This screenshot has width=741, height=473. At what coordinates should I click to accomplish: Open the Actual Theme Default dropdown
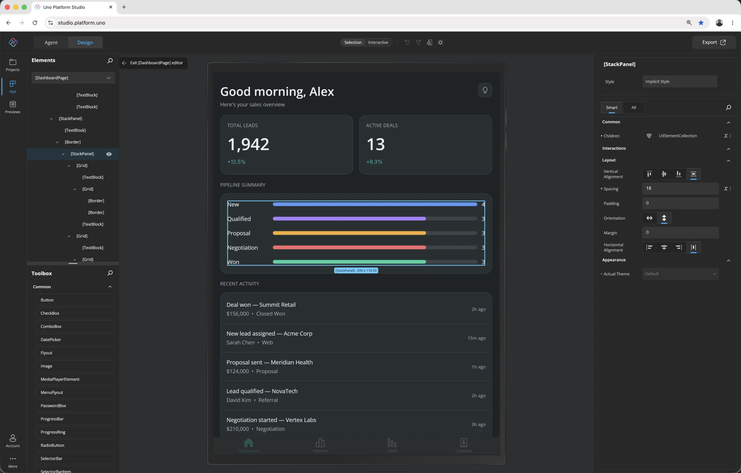[680, 273]
